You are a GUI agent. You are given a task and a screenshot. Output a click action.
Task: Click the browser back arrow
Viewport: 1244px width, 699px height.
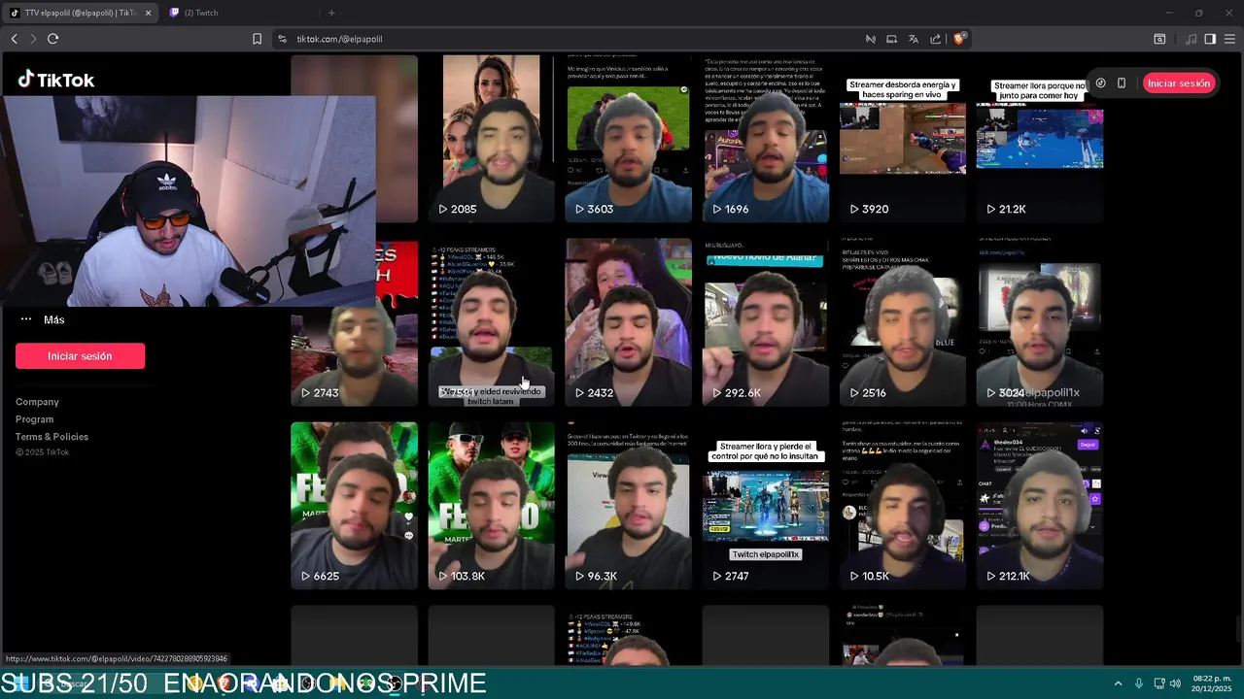[14, 39]
